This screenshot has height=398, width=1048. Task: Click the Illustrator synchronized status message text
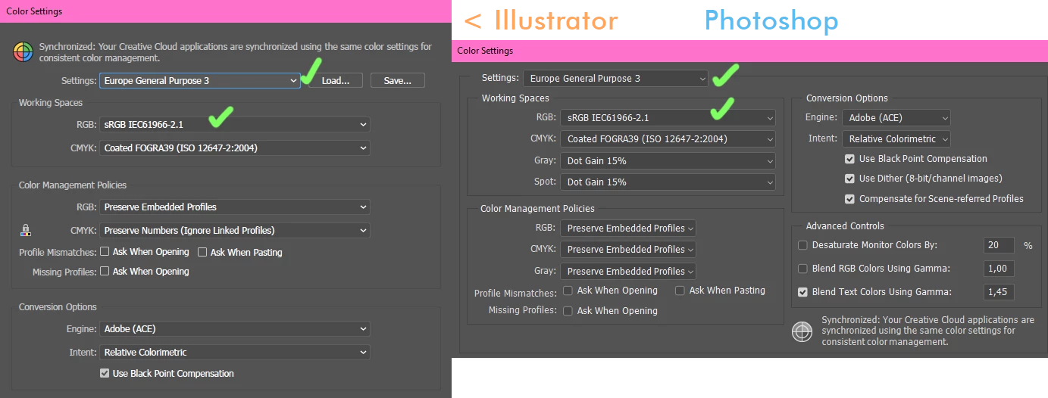pos(236,52)
